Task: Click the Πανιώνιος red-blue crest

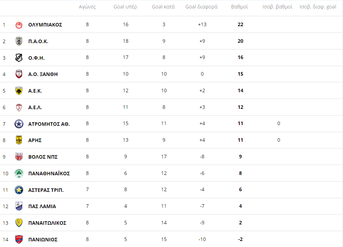Action: pyautogui.click(x=19, y=240)
